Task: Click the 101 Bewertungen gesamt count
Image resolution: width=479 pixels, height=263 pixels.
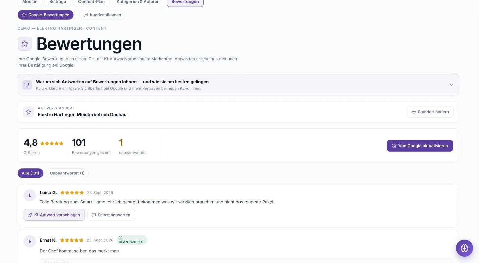Action: [79, 143]
